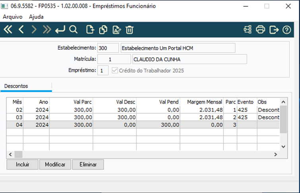
Task: Go to the previous record
Action: pyautogui.click(x=21, y=29)
